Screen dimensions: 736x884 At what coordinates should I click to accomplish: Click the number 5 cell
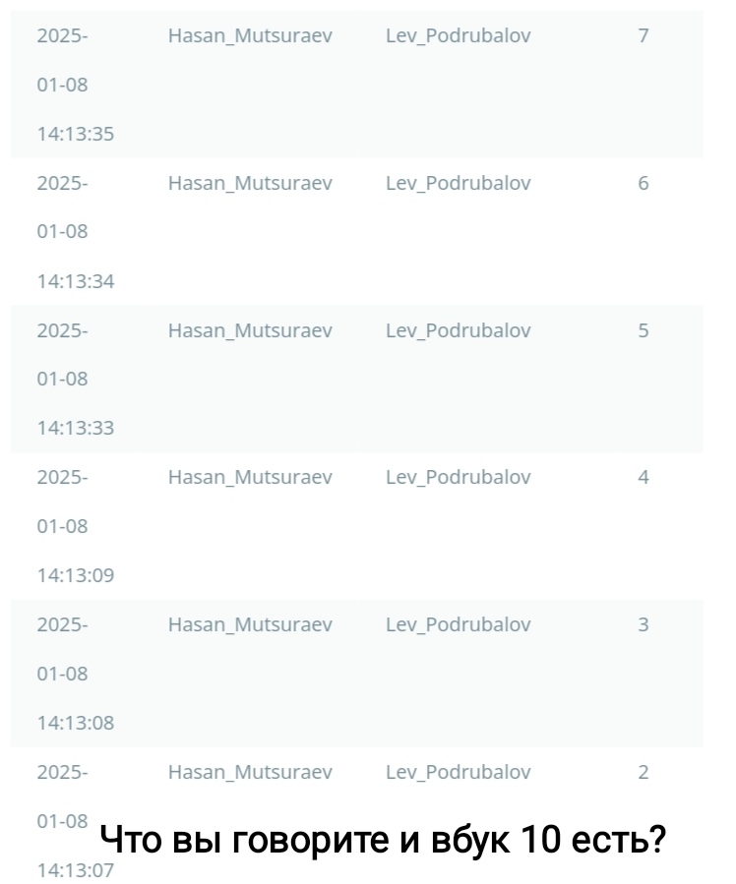tap(643, 330)
